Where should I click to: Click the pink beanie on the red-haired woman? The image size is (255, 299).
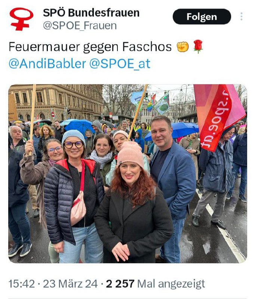131,154
